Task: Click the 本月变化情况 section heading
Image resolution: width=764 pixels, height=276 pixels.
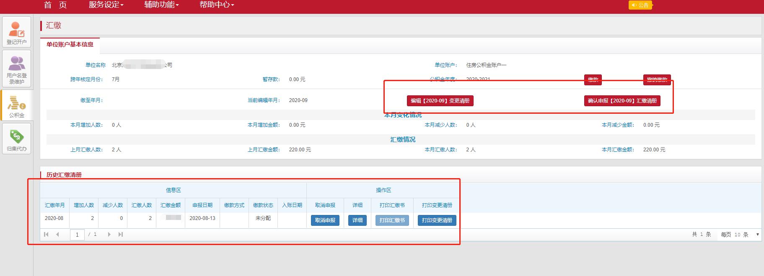Action: pos(403,115)
